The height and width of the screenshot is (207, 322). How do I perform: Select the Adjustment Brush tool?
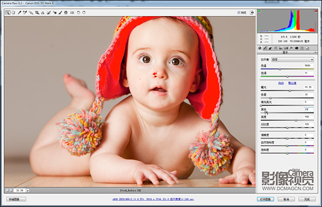pos(60,13)
